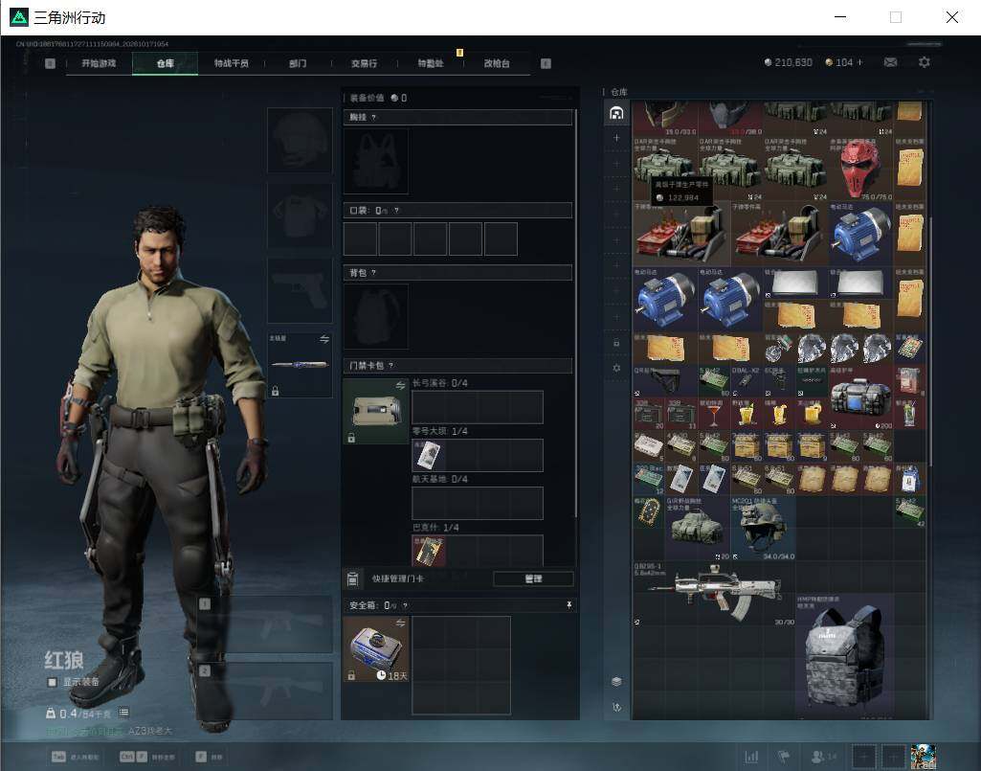Select the MC201 helmet in warehouse
981x771 pixels.
pyautogui.click(x=763, y=528)
